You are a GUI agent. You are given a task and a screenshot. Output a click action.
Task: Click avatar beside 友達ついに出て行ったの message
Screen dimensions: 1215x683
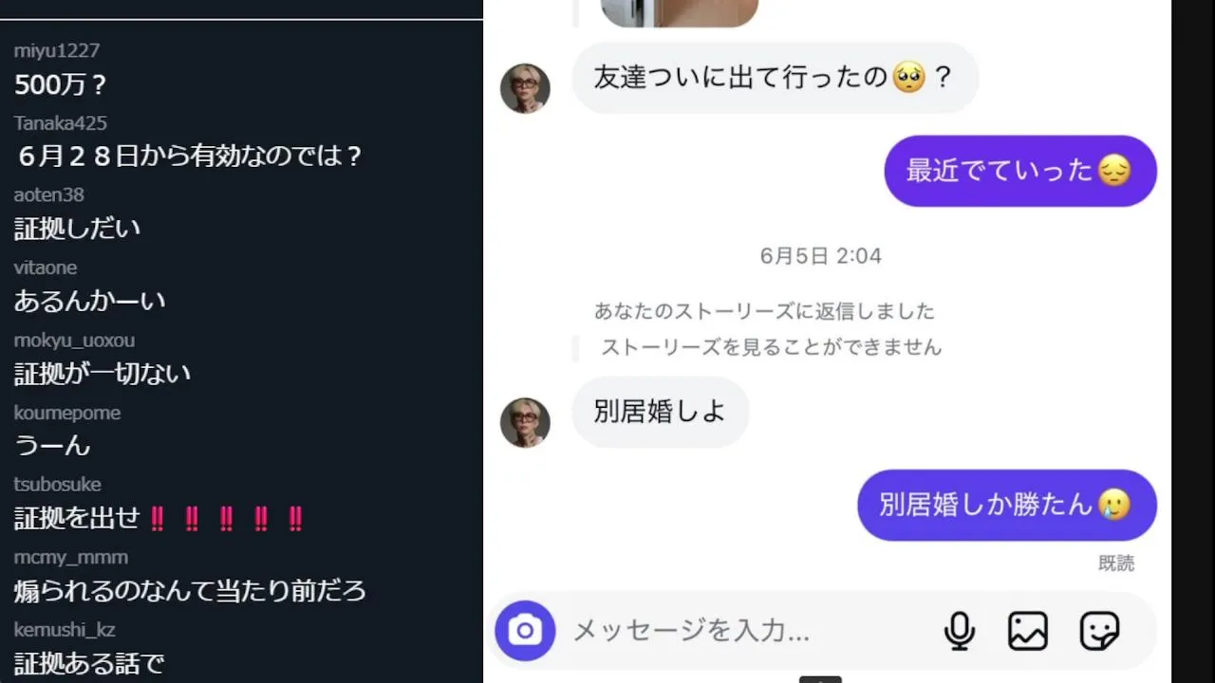coord(525,88)
